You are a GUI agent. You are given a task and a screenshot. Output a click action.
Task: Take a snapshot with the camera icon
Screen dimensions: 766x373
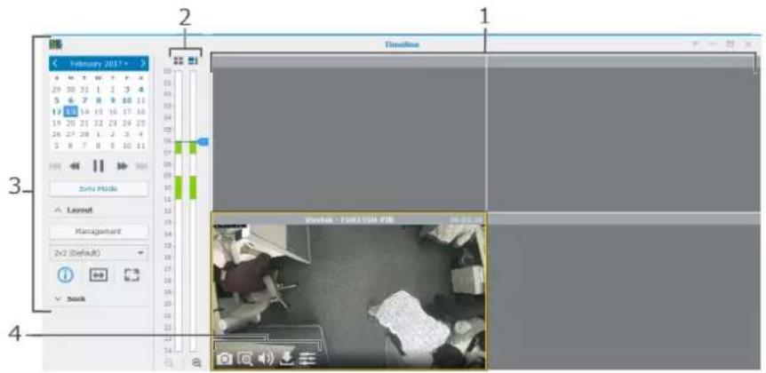(224, 359)
